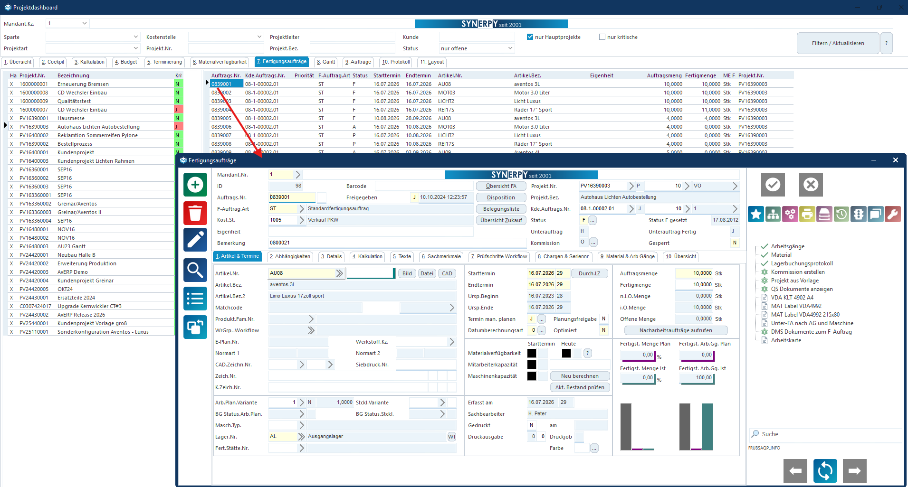The width and height of the screenshot is (908, 487).
Task: Click the traffic light status icon
Action: (858, 215)
